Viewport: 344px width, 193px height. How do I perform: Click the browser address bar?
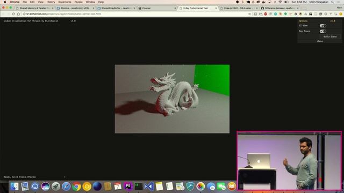coord(136,14)
